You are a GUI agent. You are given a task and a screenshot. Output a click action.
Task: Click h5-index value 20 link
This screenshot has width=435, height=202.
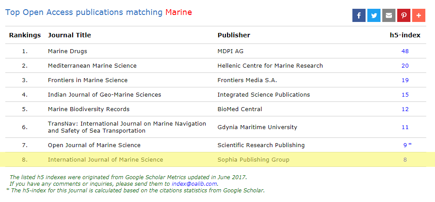tap(405, 66)
